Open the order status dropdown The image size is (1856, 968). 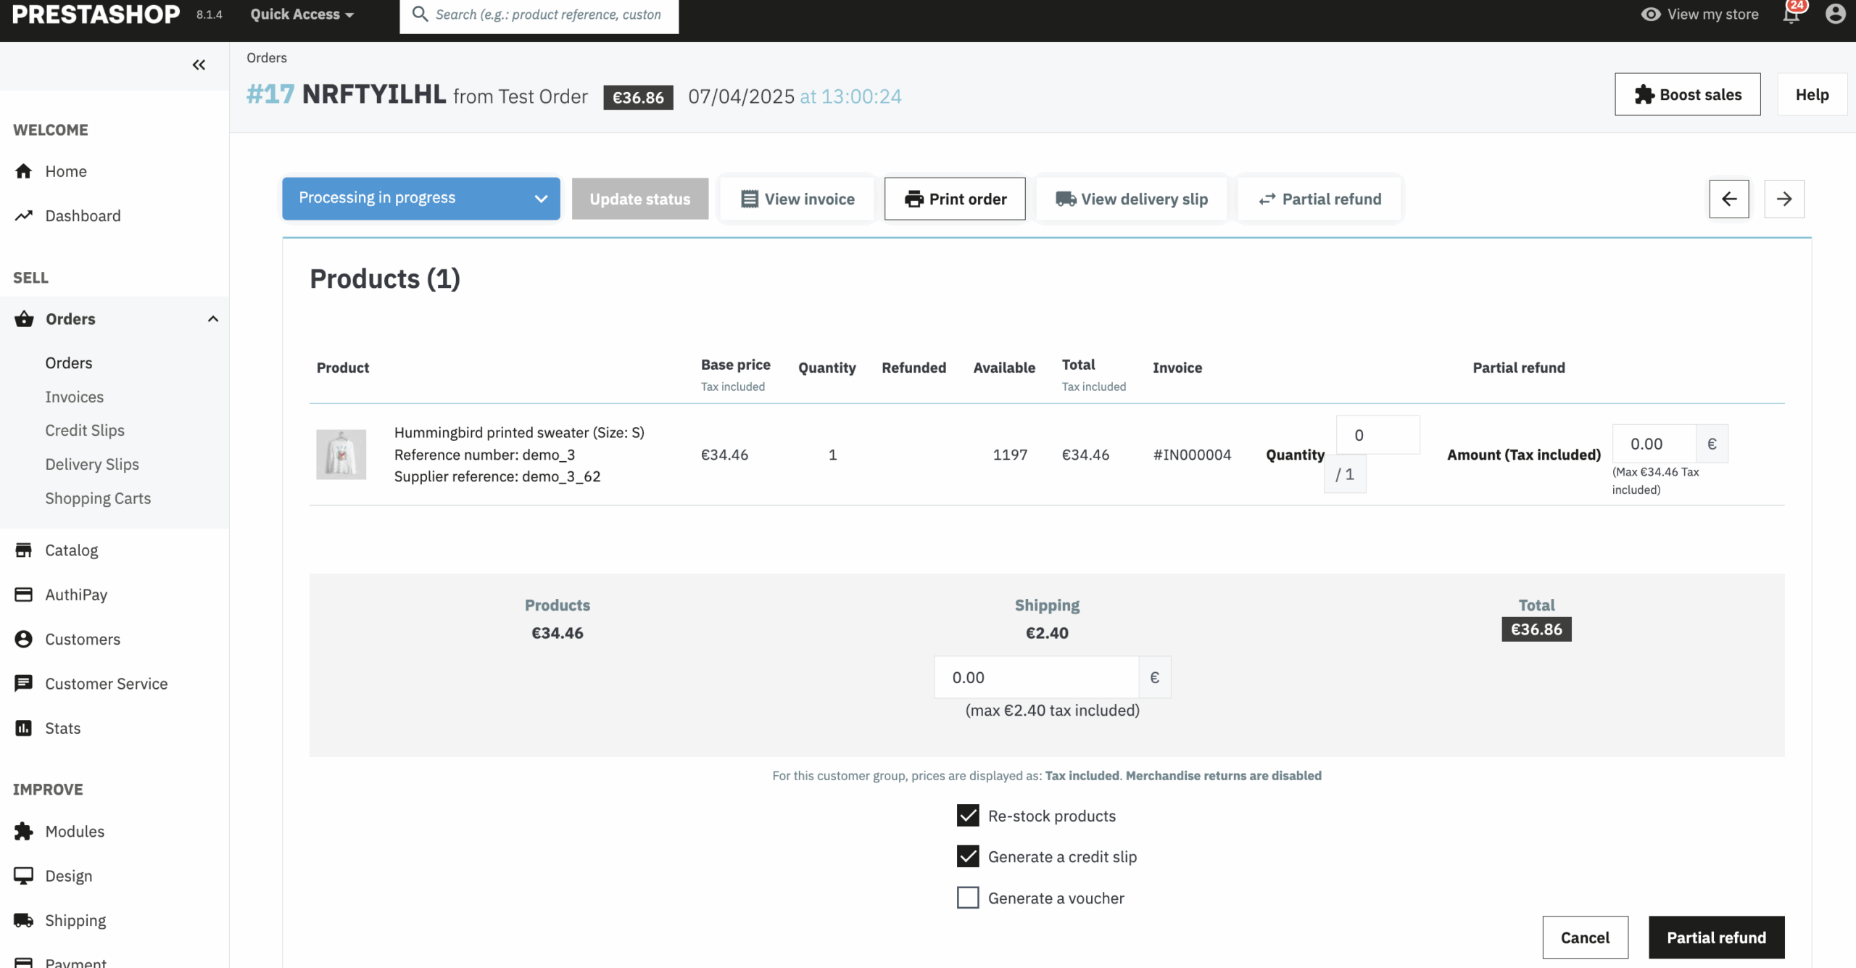(420, 199)
